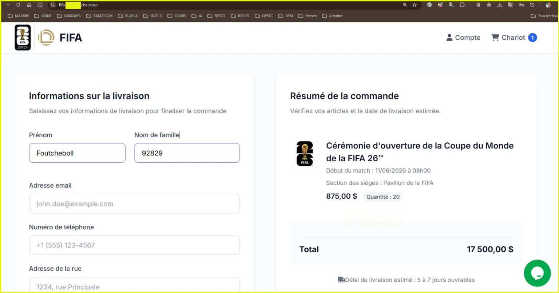559x293 pixels.
Task: Open the DARKWEB bookmarks folder
Action: [x=69, y=16]
